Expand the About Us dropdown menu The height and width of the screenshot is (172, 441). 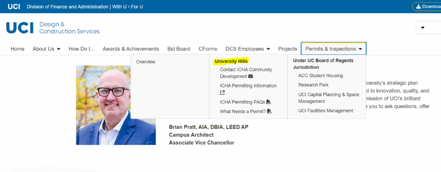tap(46, 49)
